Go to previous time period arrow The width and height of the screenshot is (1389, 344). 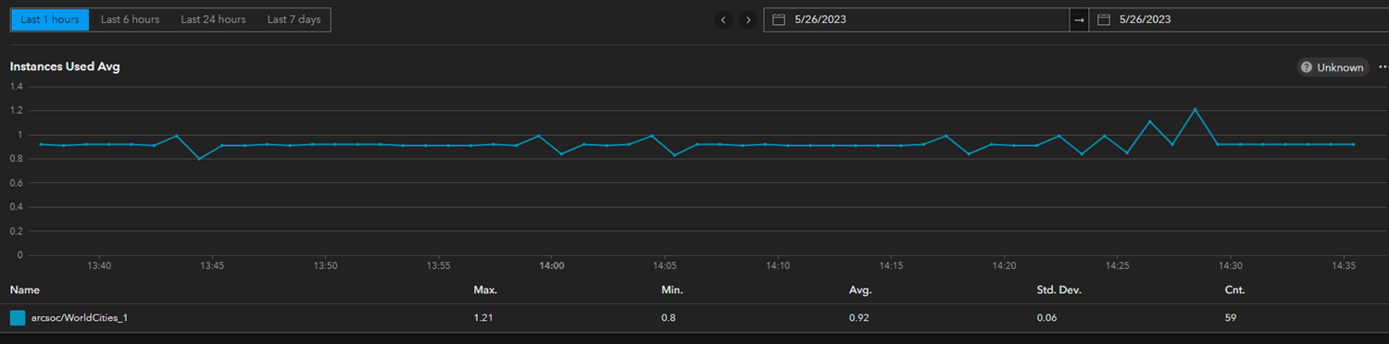pyautogui.click(x=723, y=19)
